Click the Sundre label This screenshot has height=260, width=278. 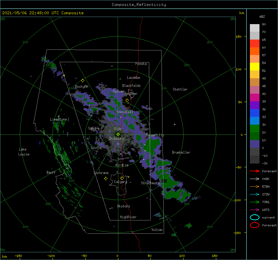[x=94, y=128]
